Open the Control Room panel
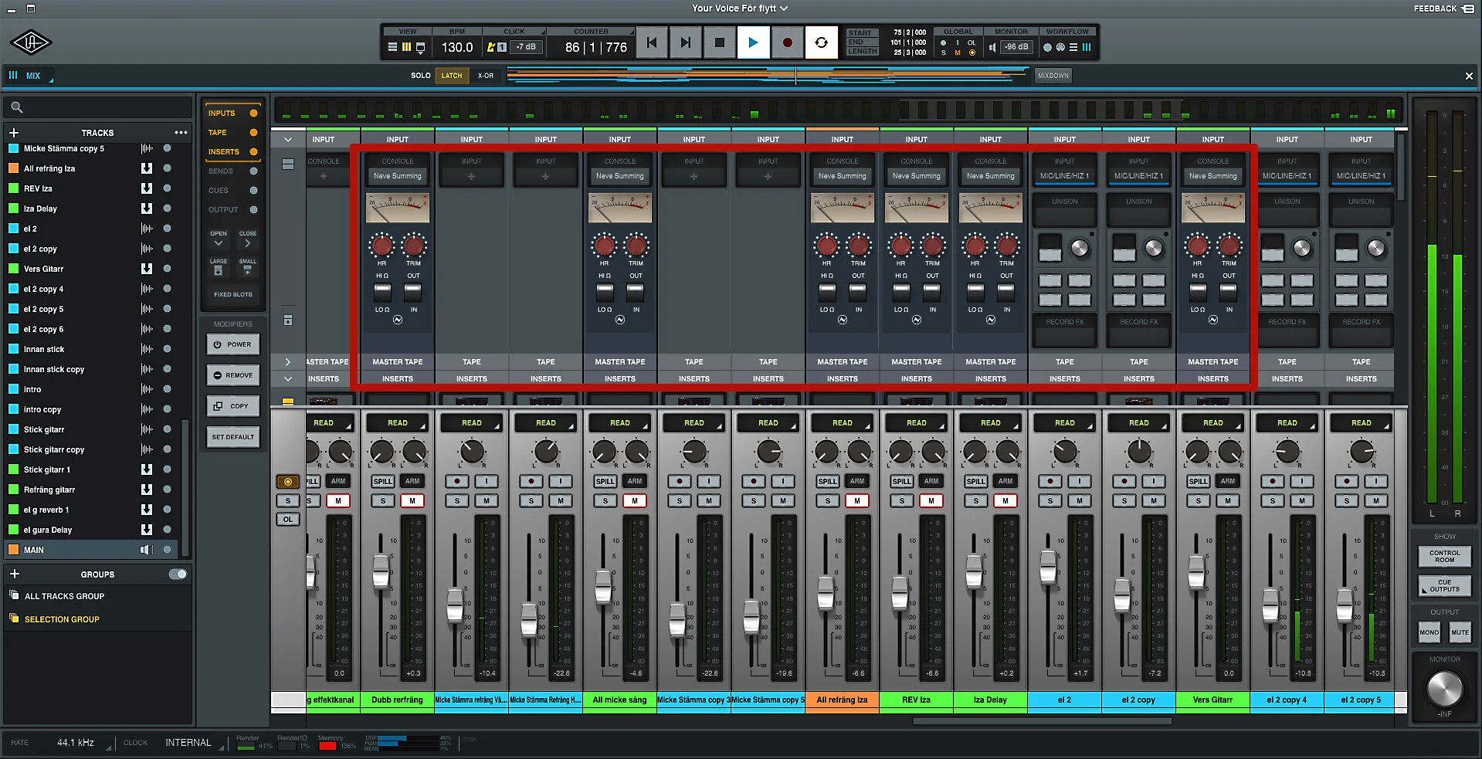 1444,556
